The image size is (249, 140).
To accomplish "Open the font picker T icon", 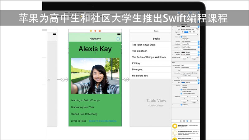I will [197, 29].
